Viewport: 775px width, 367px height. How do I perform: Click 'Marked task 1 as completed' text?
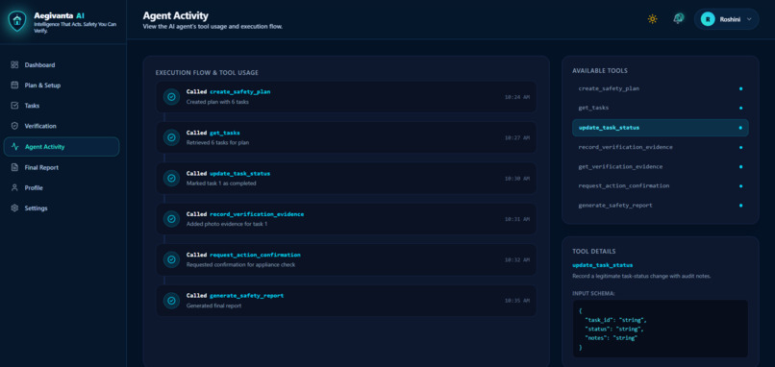221,183
